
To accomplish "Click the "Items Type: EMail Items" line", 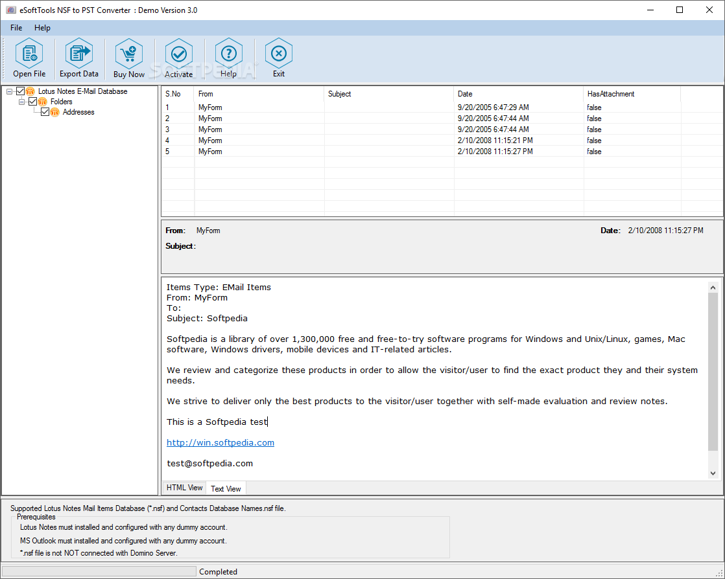I will click(219, 287).
